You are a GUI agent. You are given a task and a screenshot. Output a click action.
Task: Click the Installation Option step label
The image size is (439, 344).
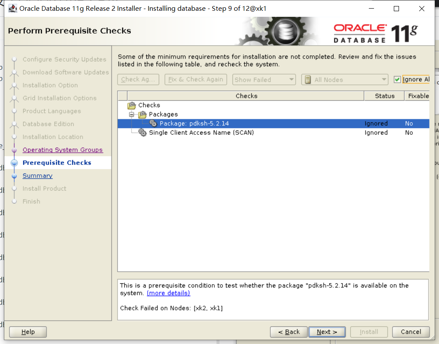[x=50, y=85]
